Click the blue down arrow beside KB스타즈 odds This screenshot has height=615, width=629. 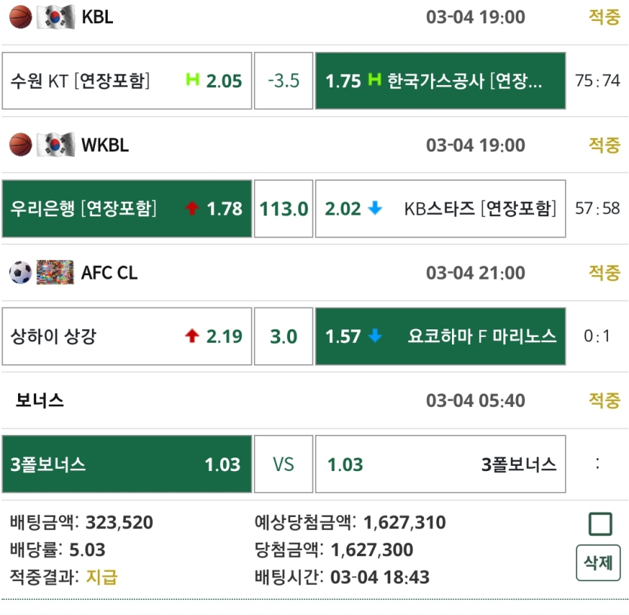coord(373,209)
